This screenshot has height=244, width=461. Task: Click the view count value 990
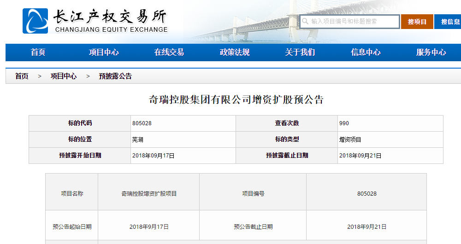pos(344,123)
